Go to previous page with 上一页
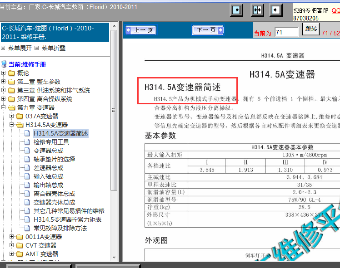The width and height of the screenshot is (340, 268). click(141, 30)
